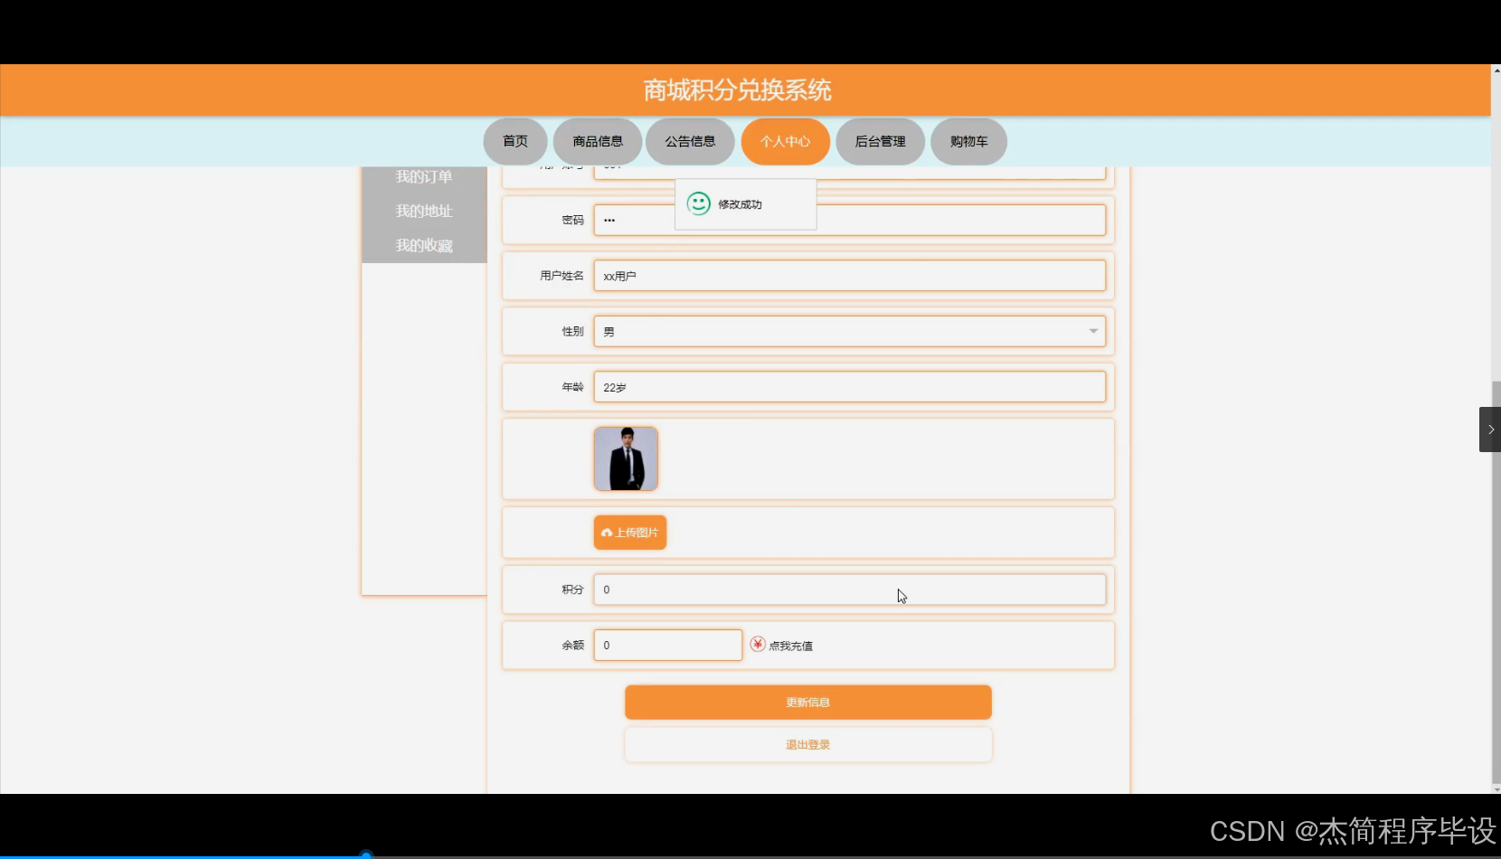The width and height of the screenshot is (1501, 859).
Task: Click the page vertical scrollbar
Action: click(1496, 582)
